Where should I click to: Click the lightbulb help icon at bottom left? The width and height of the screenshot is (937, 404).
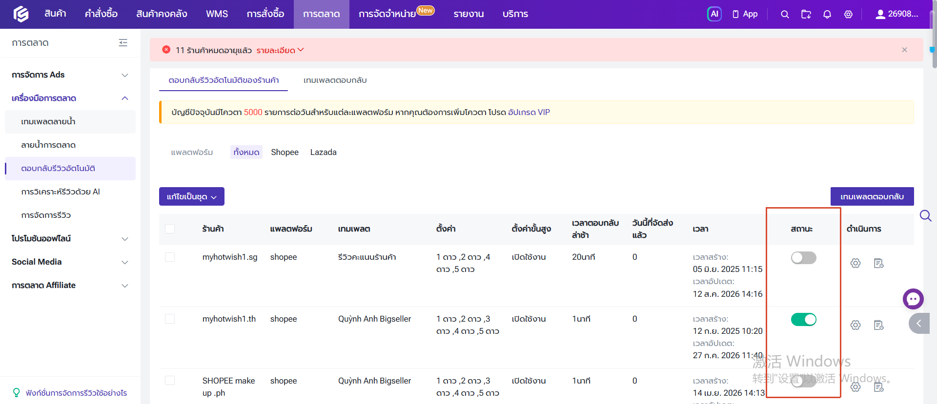(16, 393)
